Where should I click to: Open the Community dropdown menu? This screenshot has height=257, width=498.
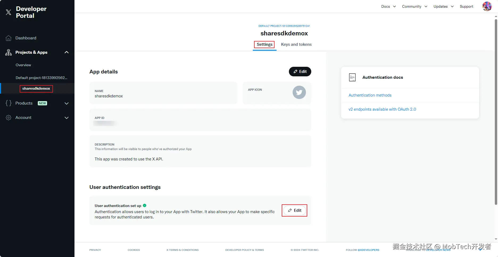click(415, 6)
